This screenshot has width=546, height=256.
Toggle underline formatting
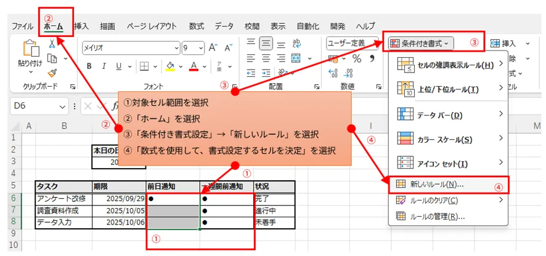click(x=118, y=66)
